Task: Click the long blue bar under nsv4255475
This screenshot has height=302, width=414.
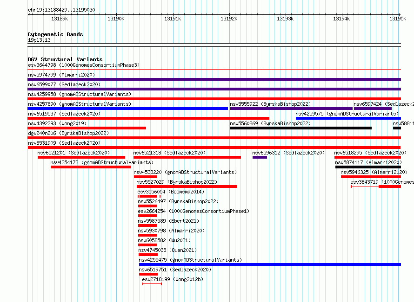Action: (270, 264)
